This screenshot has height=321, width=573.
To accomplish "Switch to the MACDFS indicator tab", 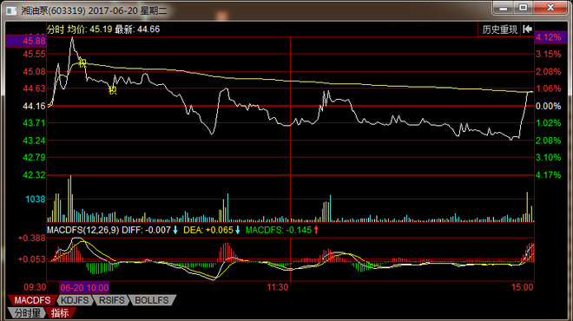I will click(32, 300).
